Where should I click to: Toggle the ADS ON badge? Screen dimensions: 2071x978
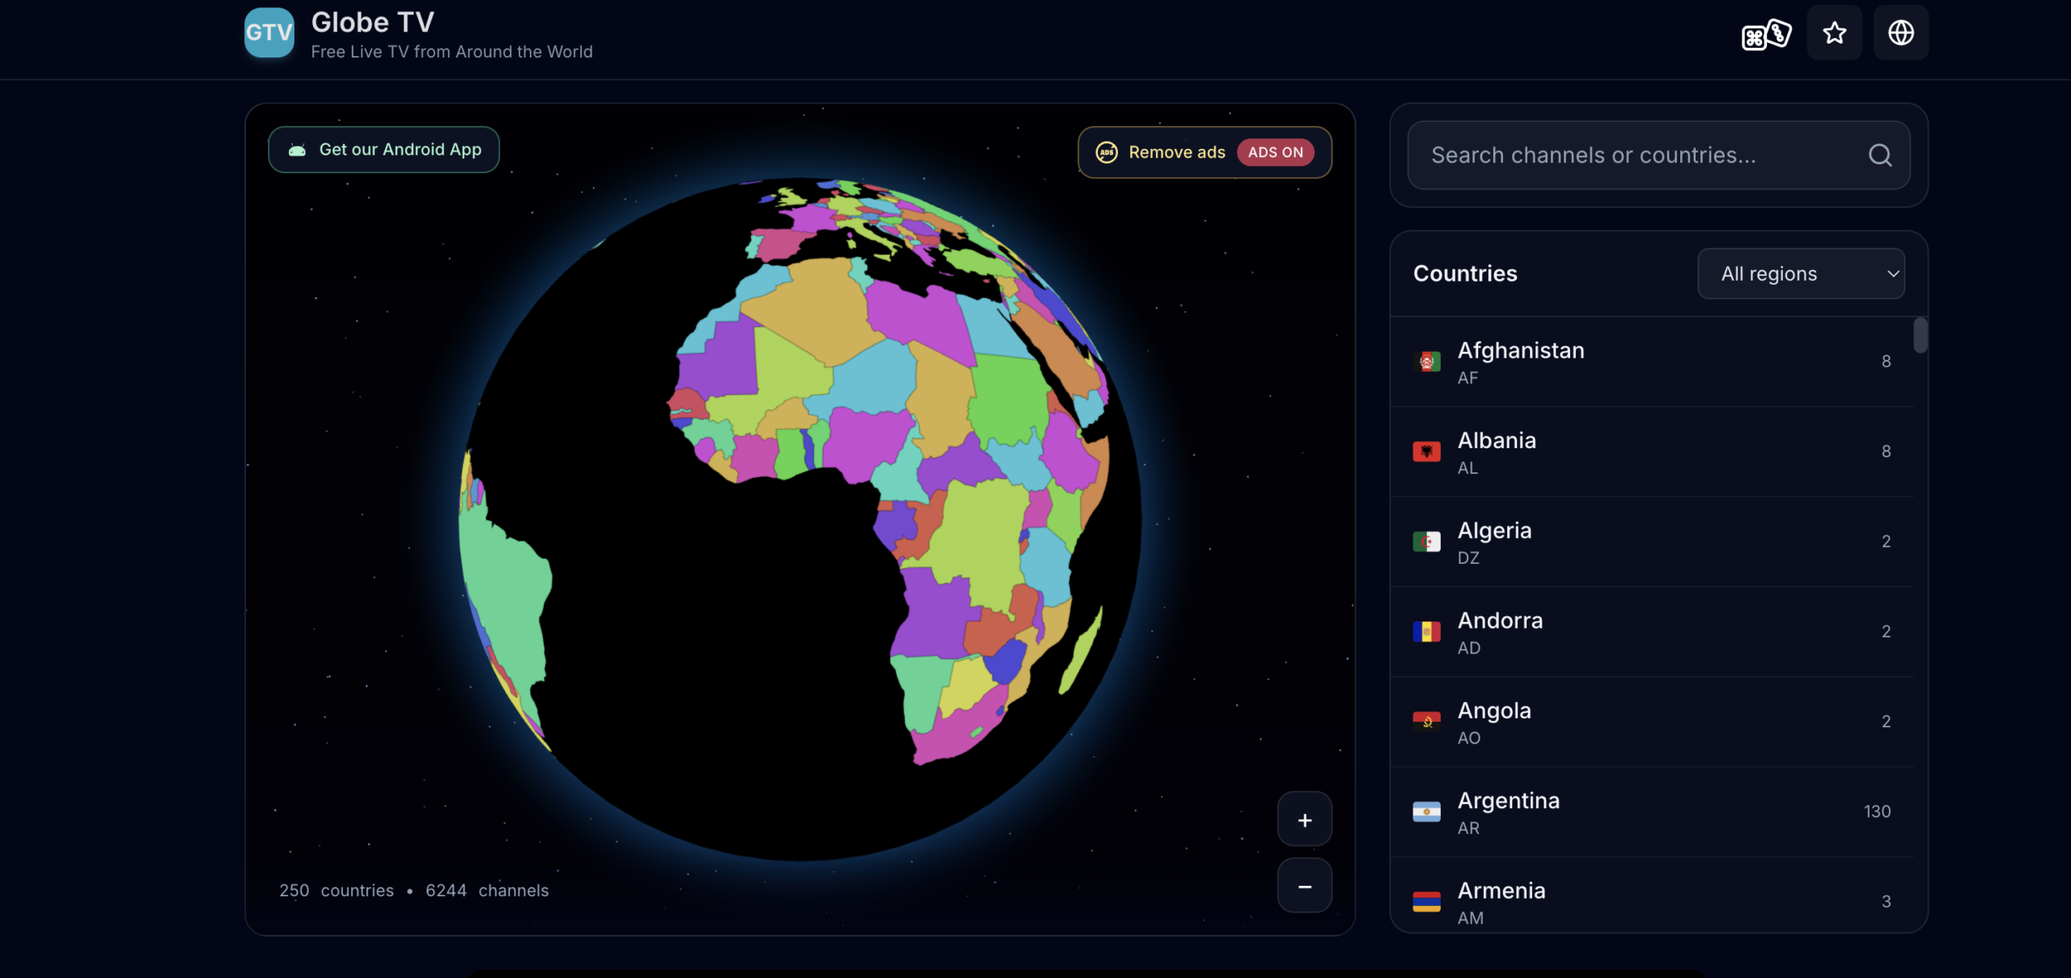(1275, 152)
